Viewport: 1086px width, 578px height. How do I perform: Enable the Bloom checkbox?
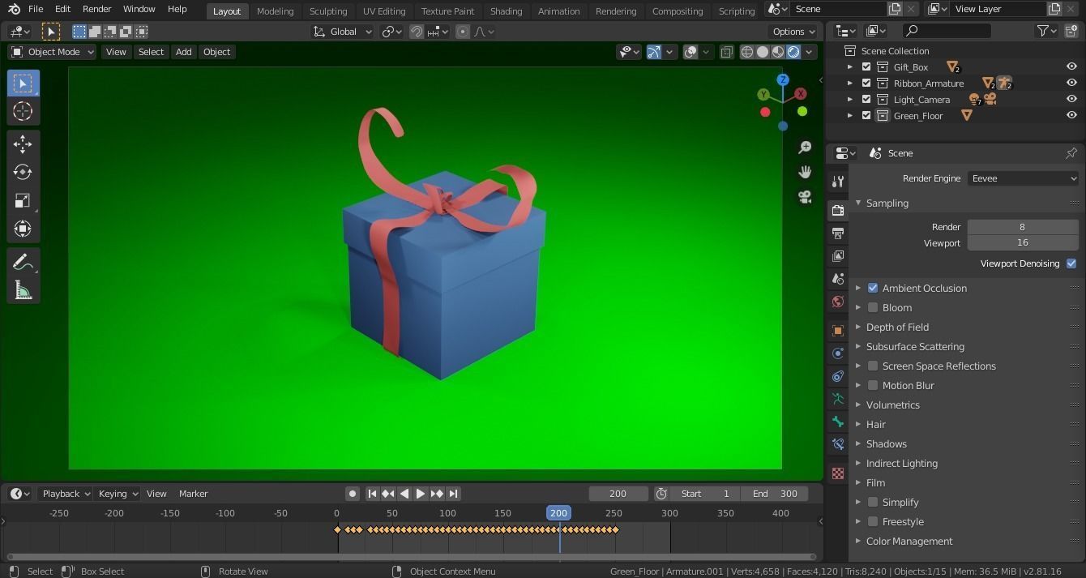tap(873, 307)
